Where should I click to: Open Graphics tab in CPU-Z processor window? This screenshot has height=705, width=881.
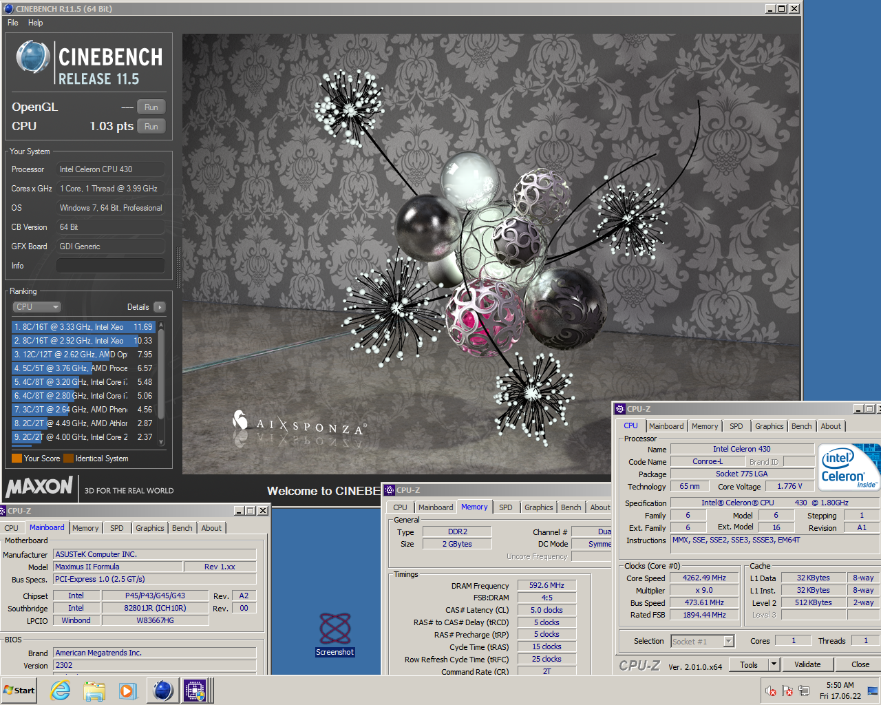(x=769, y=426)
